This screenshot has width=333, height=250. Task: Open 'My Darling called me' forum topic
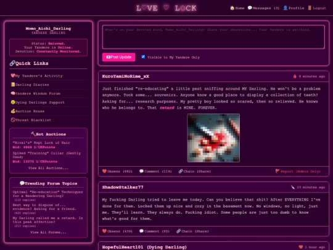(47, 220)
